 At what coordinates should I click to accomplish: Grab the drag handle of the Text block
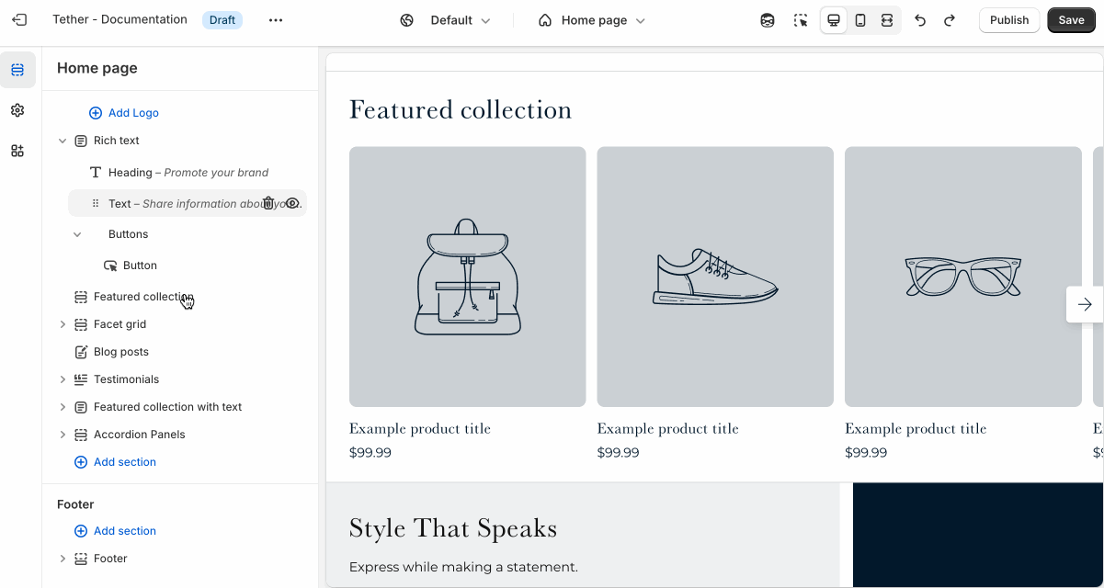tap(96, 203)
